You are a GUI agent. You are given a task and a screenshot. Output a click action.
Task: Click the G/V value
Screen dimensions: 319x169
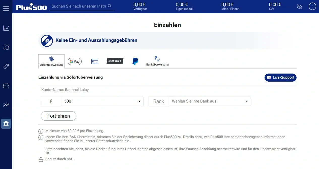click(275, 5)
